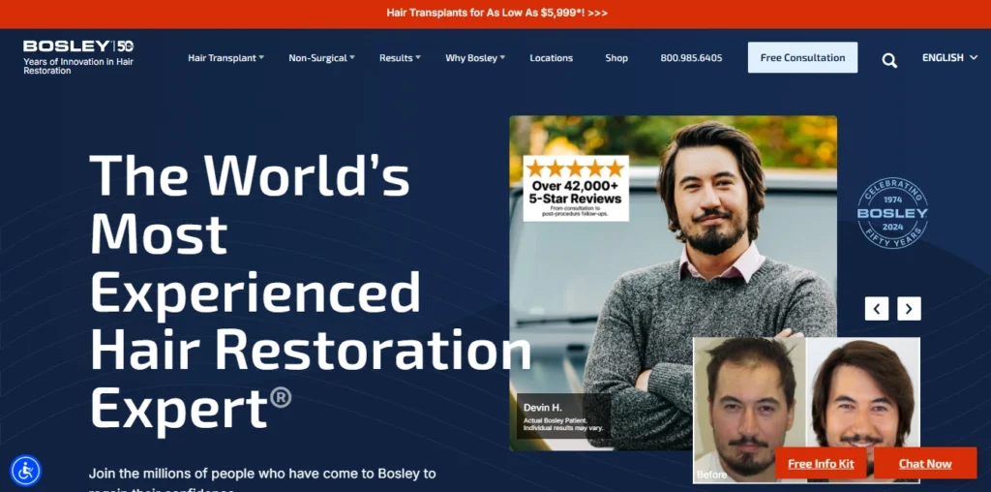Go to the Locations page

tap(551, 57)
